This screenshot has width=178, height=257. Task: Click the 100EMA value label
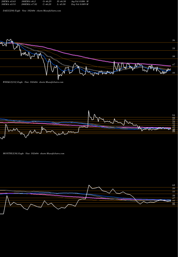28,1
